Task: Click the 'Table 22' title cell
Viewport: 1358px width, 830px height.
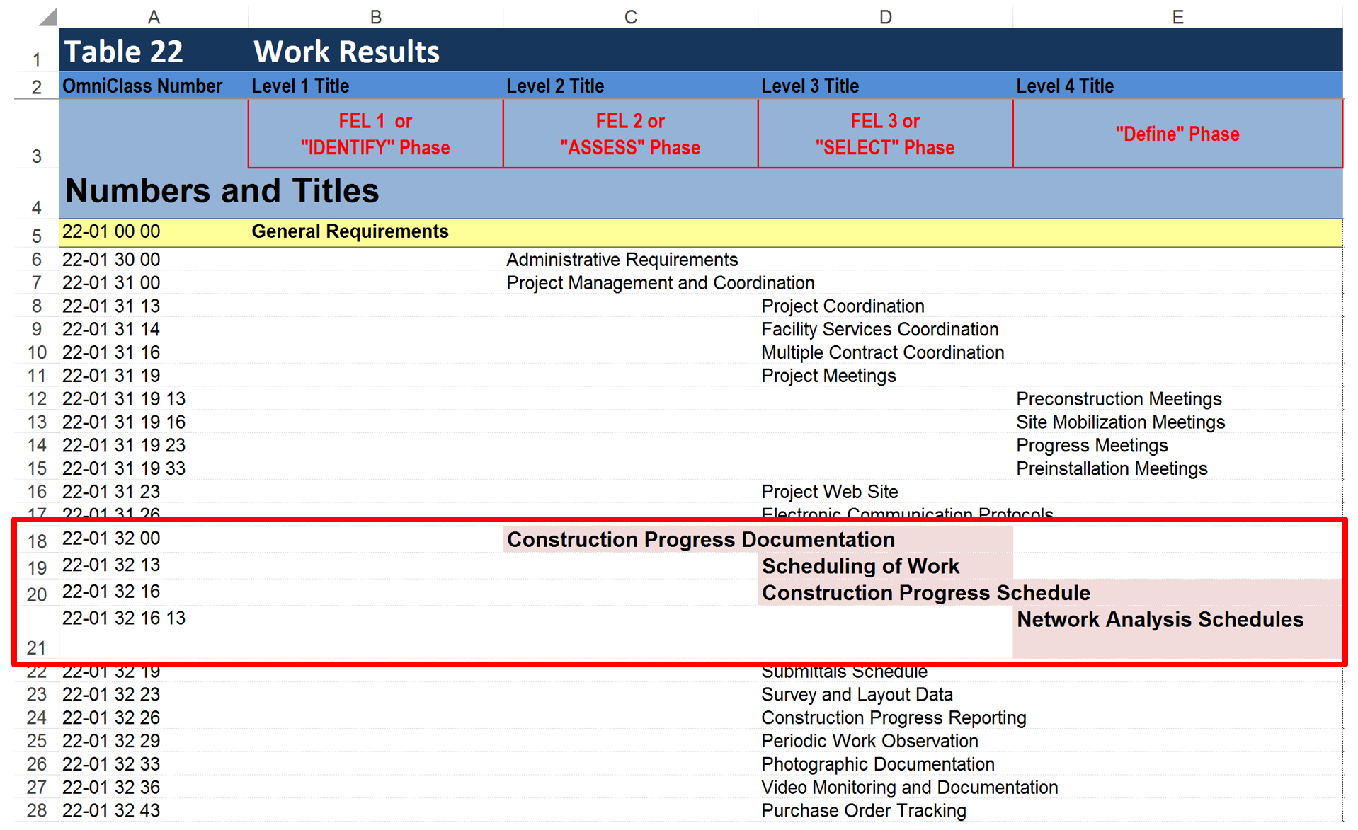Action: (x=154, y=51)
